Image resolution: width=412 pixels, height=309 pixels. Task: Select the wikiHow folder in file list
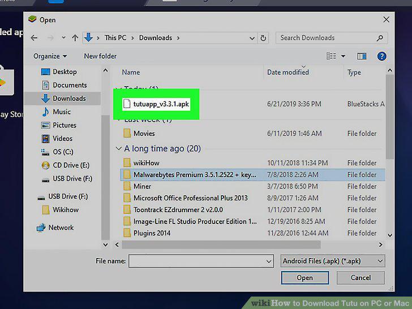point(147,163)
